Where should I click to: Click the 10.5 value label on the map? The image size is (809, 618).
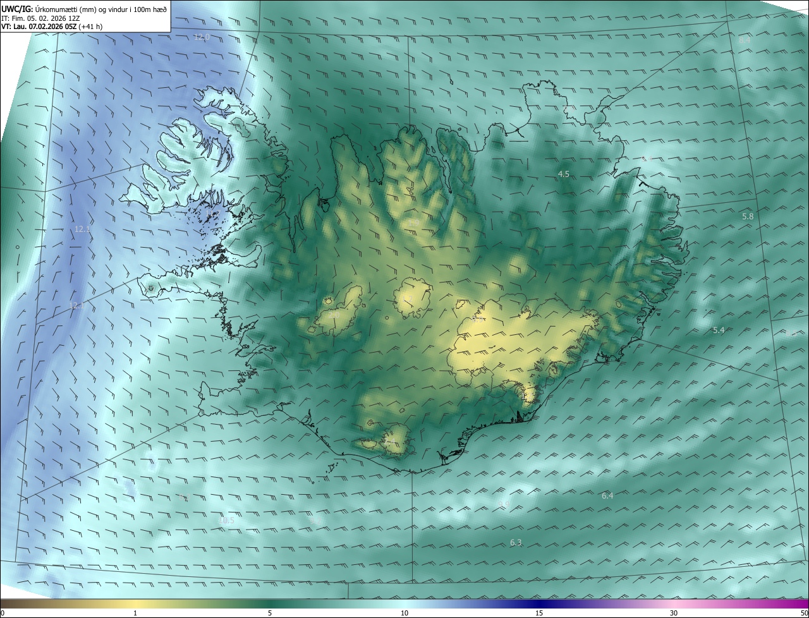(x=226, y=521)
